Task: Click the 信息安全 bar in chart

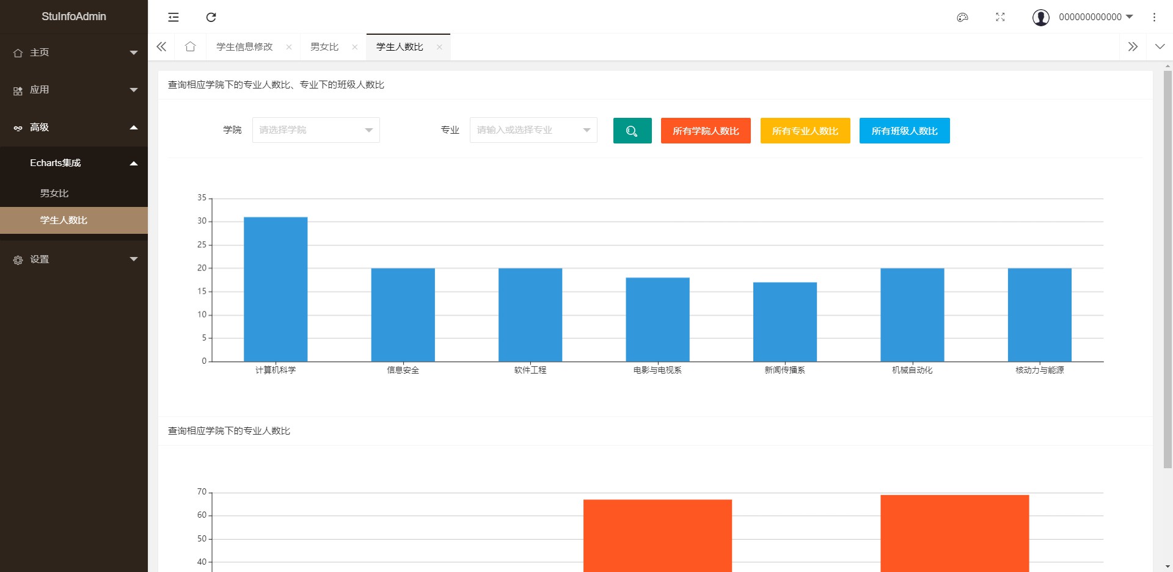Action: click(x=403, y=315)
